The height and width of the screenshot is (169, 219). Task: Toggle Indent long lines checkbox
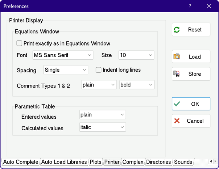[x=98, y=70]
